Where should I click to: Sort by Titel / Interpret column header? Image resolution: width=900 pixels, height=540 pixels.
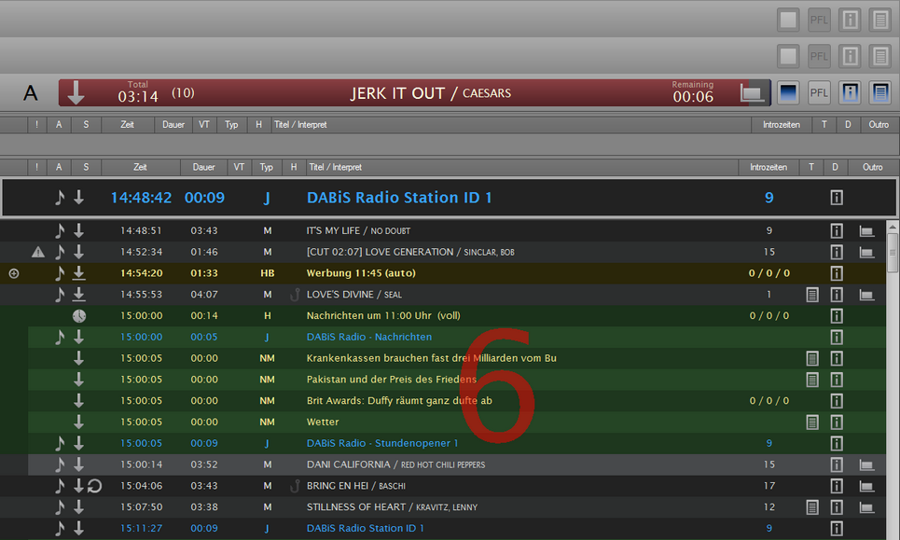(335, 167)
